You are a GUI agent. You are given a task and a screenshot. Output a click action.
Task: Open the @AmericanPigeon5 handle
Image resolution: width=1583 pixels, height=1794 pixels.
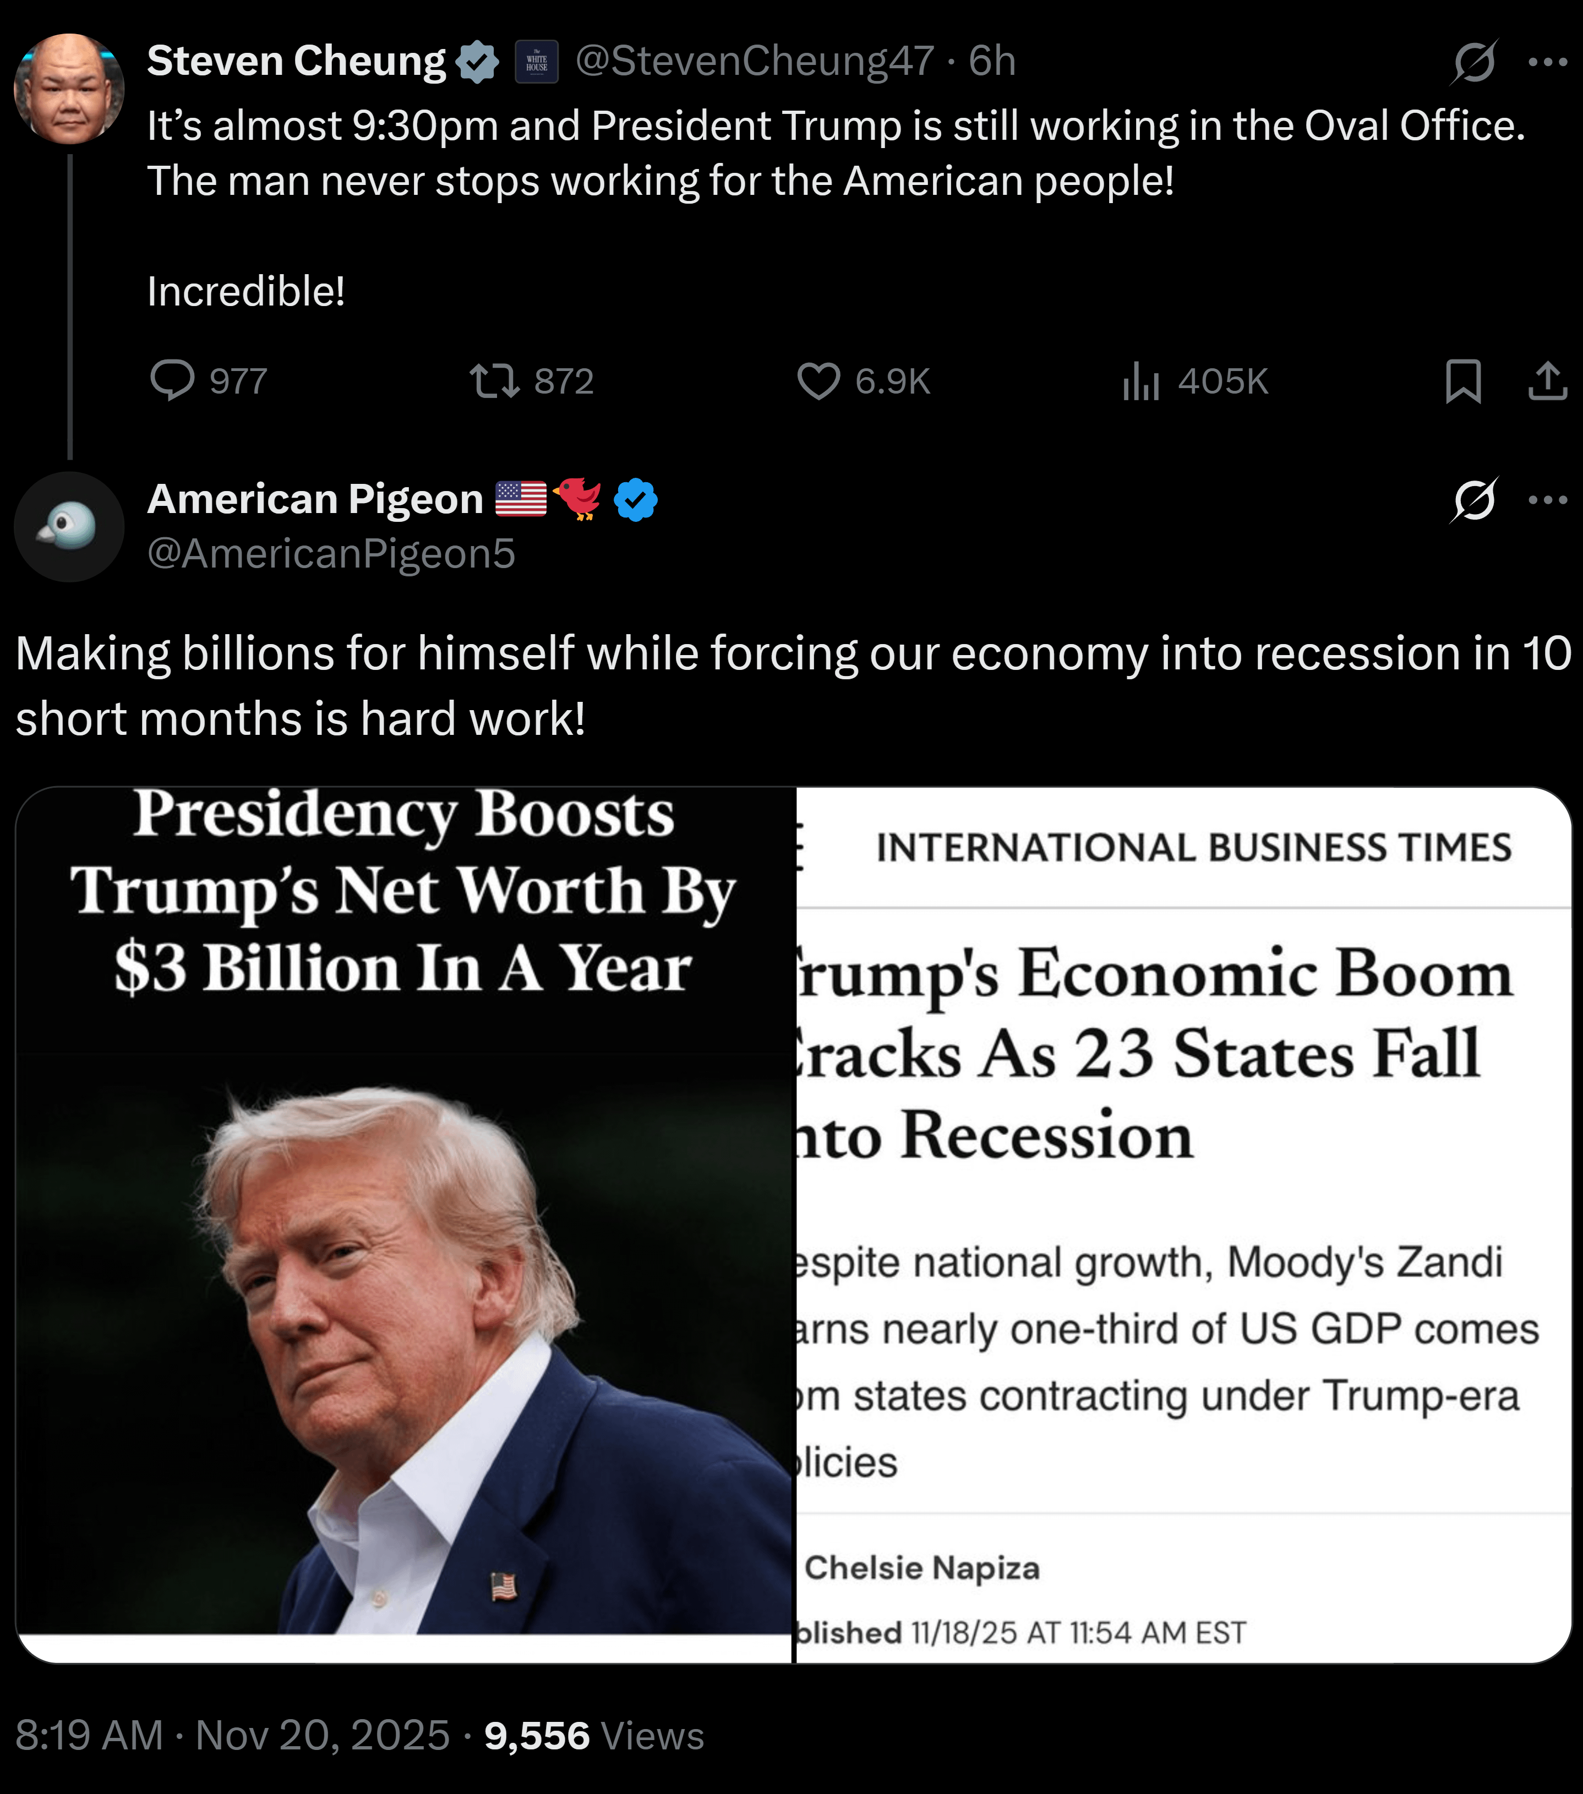[332, 553]
